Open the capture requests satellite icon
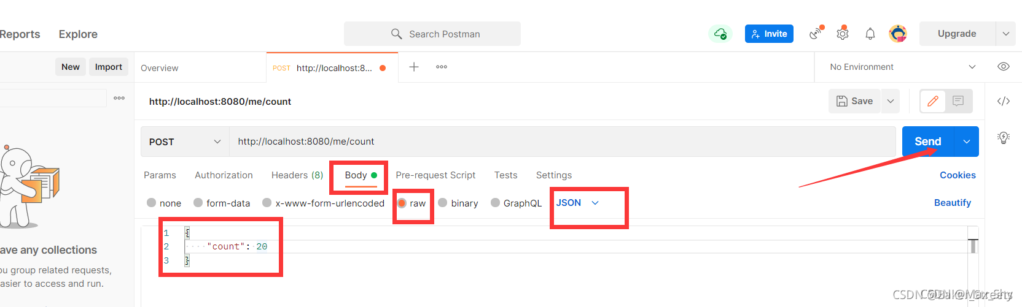 click(x=816, y=33)
